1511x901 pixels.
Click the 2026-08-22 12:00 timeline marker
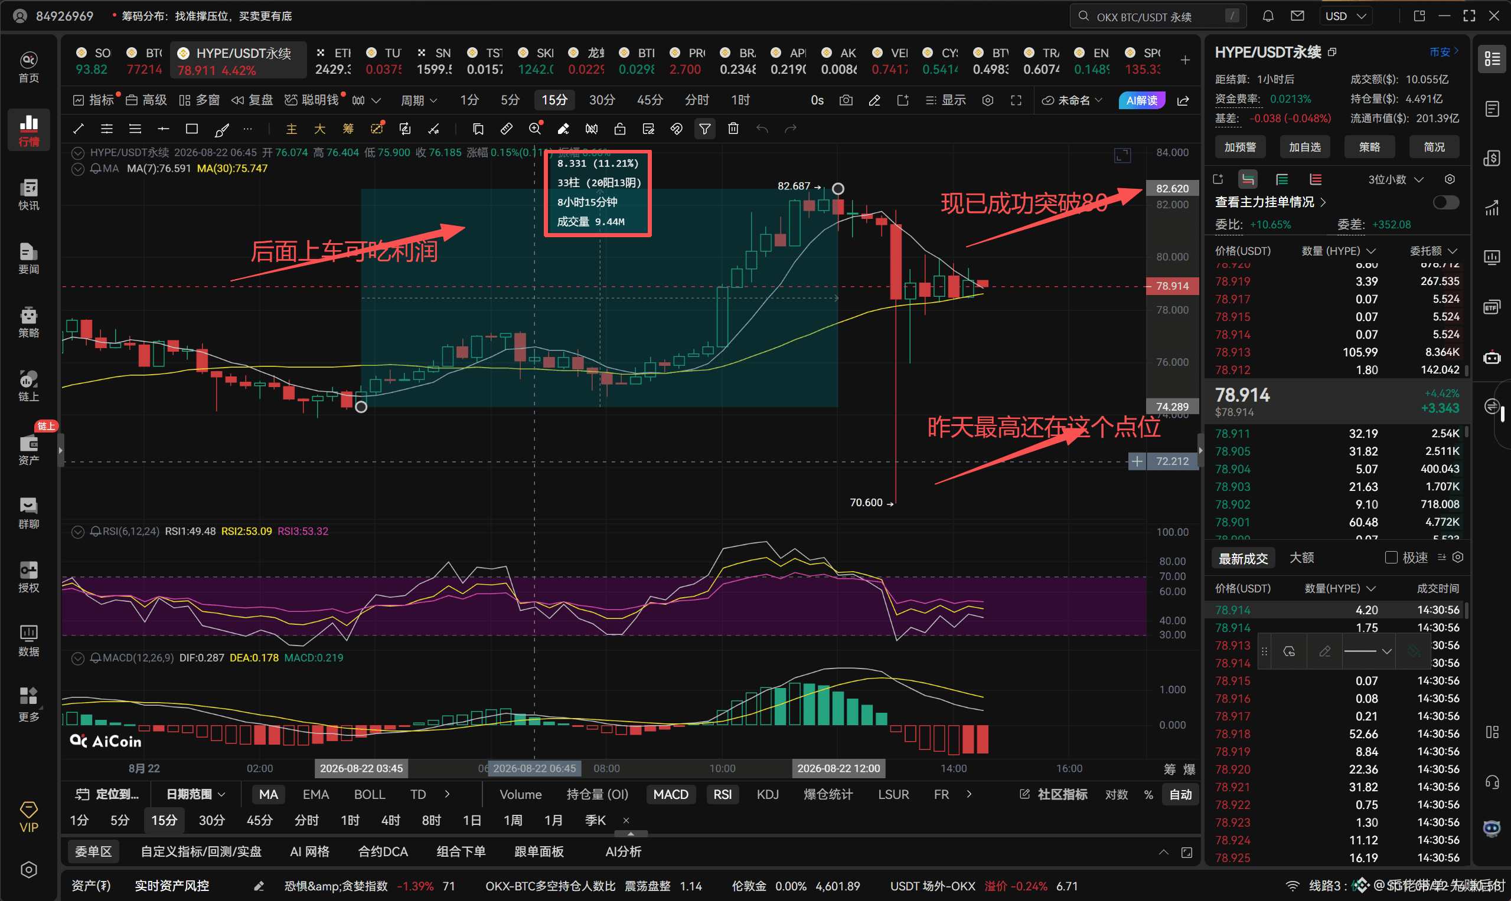838,769
